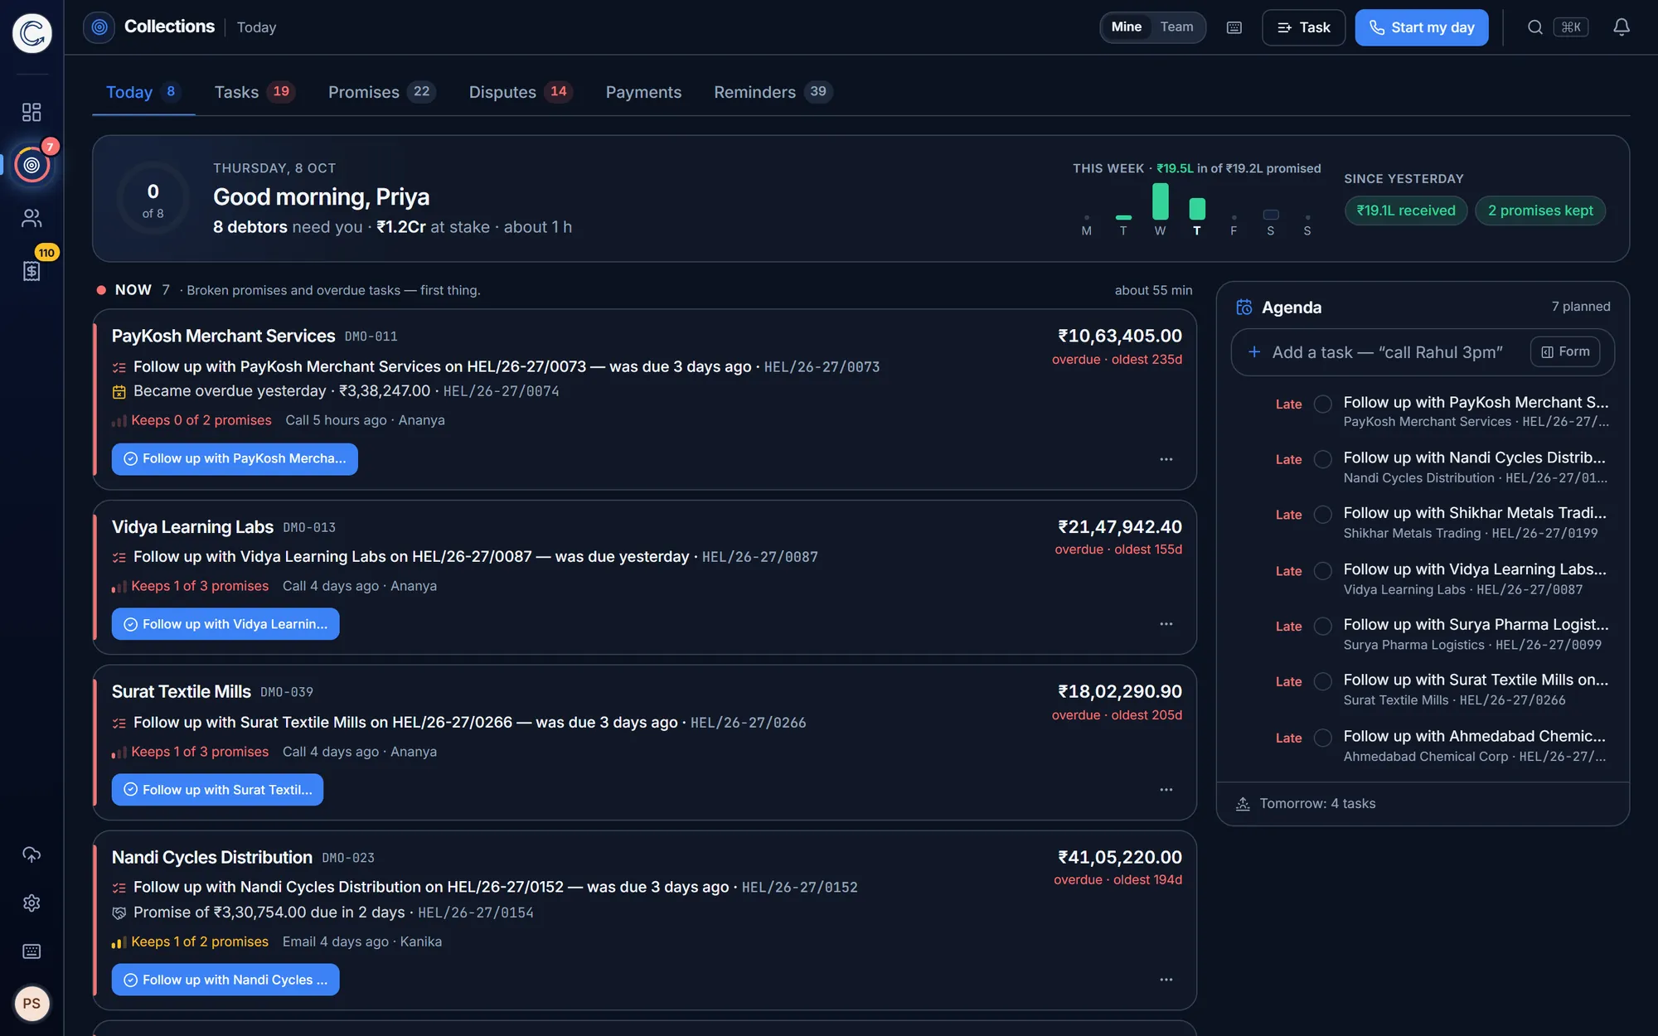Open the Promises tab
This screenshot has width=1658, height=1036.
381,92
